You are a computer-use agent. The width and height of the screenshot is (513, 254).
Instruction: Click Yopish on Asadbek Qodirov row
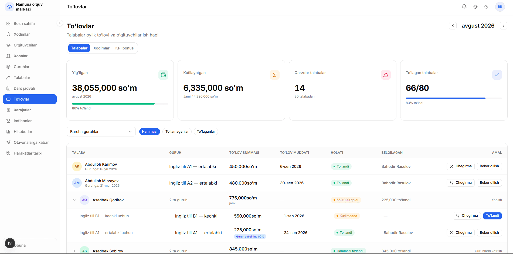click(497, 200)
